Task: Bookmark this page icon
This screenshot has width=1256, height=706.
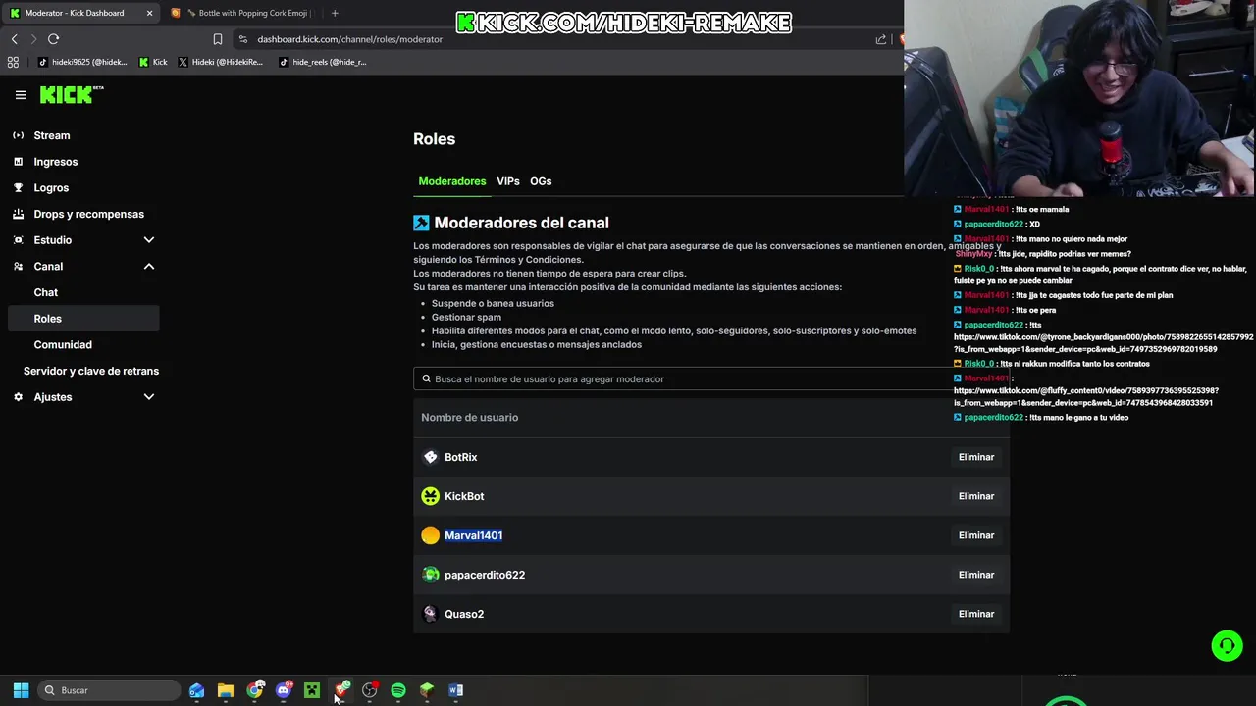Action: (x=218, y=39)
